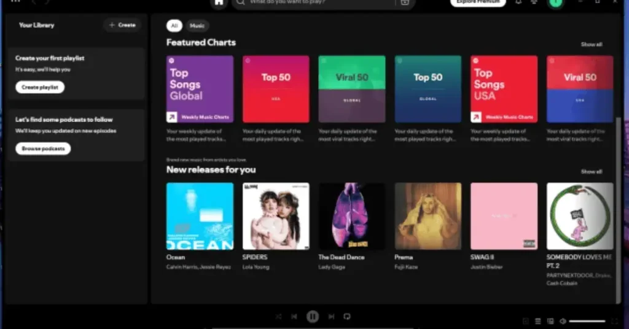Open the Connect to a device icon

point(550,321)
